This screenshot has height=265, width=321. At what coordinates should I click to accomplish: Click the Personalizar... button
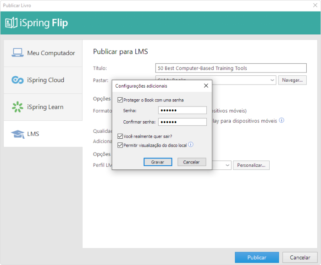pyautogui.click(x=251, y=165)
